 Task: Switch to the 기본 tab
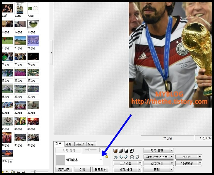point(58,144)
